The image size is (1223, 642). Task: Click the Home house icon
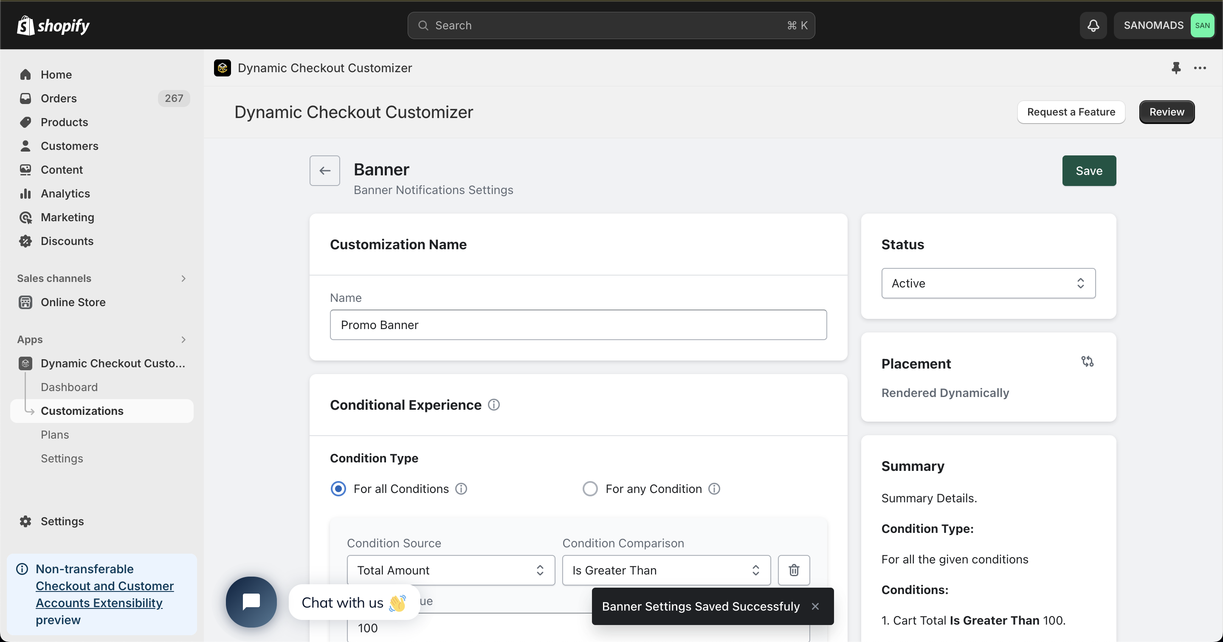point(25,75)
